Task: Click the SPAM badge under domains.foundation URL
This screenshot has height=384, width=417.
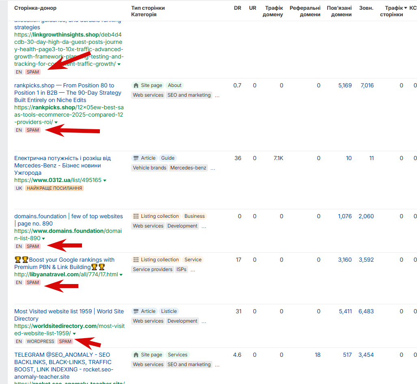Action: coord(33,246)
